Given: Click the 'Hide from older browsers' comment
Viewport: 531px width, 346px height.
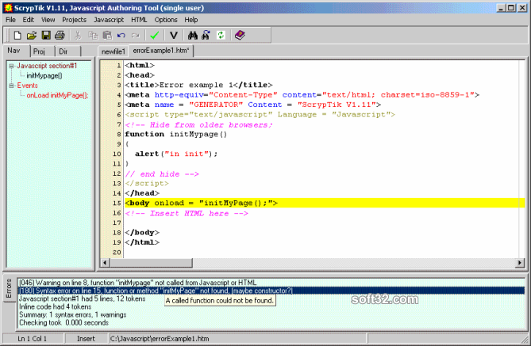Looking at the screenshot, I should (x=198, y=125).
